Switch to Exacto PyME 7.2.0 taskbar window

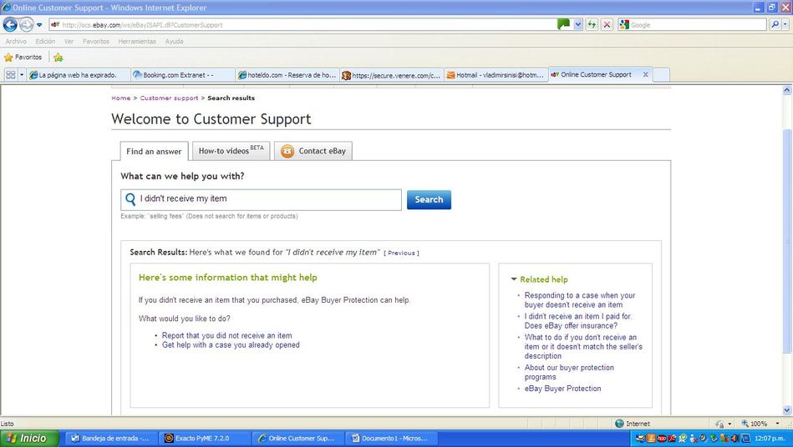[x=206, y=438]
